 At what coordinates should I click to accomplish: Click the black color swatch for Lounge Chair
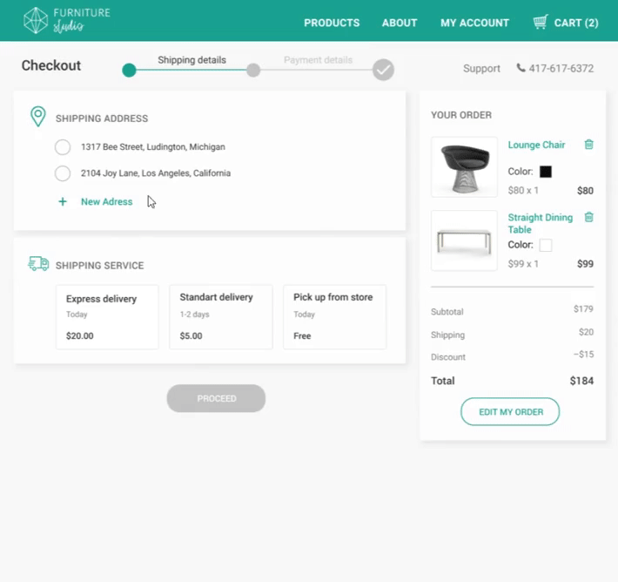(546, 172)
